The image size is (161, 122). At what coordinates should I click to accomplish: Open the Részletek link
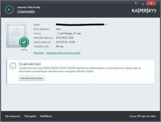[x=39, y=53]
